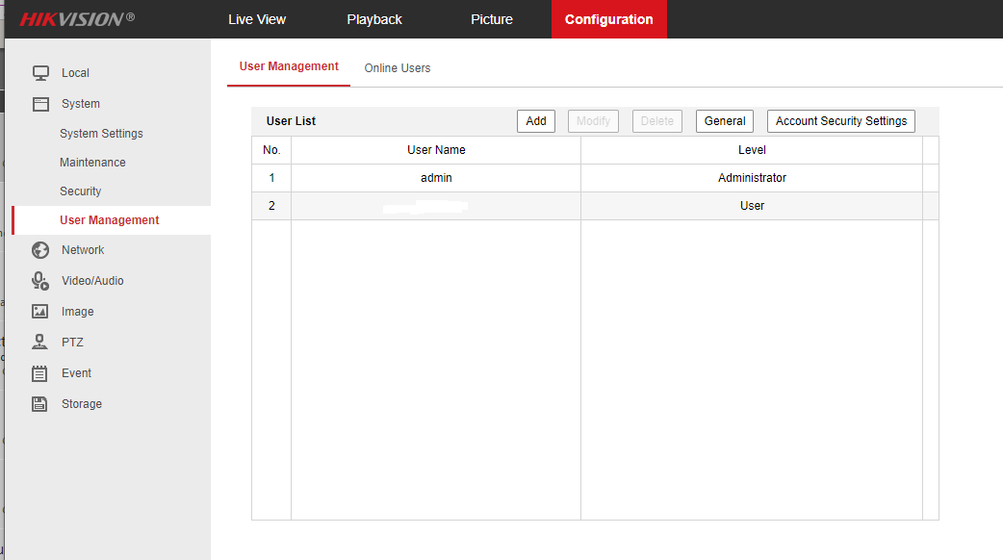Open Network via the globe icon
Screen dimensions: 1003x560
point(40,250)
